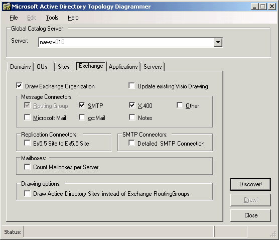Screen dimensions: 279x240
Task: Uncheck Draw Exchange Organization
Action: [19, 86]
